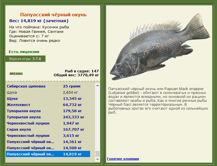Click the Версия игры 3.7.6 label
Screen dimensions: 217x166
click(25, 59)
